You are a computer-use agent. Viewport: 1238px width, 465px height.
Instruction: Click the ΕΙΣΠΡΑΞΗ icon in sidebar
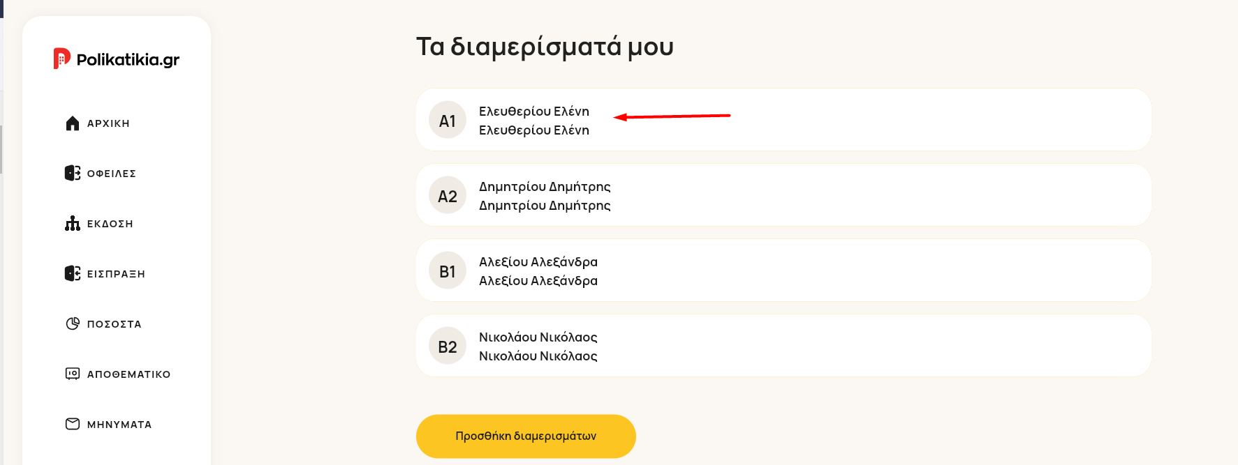point(73,273)
